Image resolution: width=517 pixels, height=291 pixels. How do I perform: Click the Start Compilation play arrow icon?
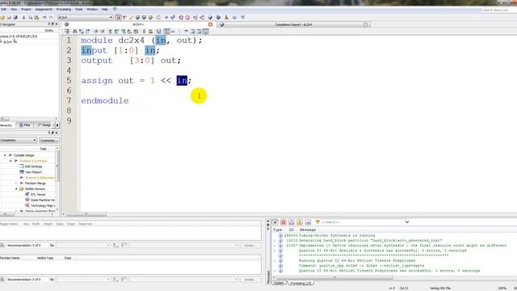166,18
